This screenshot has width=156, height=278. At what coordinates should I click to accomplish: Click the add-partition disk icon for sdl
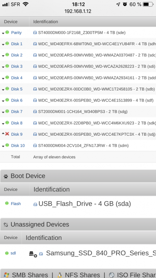tap(33, 254)
